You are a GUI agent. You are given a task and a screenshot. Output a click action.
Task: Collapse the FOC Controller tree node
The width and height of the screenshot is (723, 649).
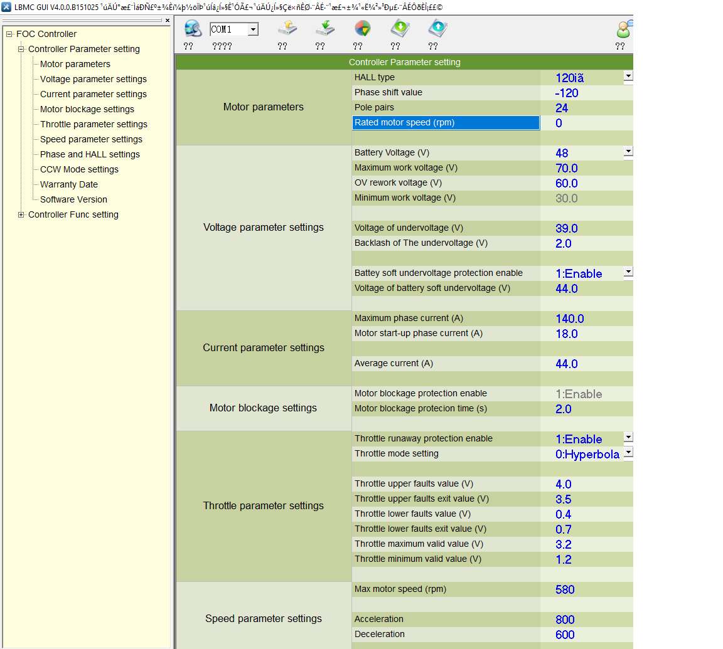tap(9, 34)
